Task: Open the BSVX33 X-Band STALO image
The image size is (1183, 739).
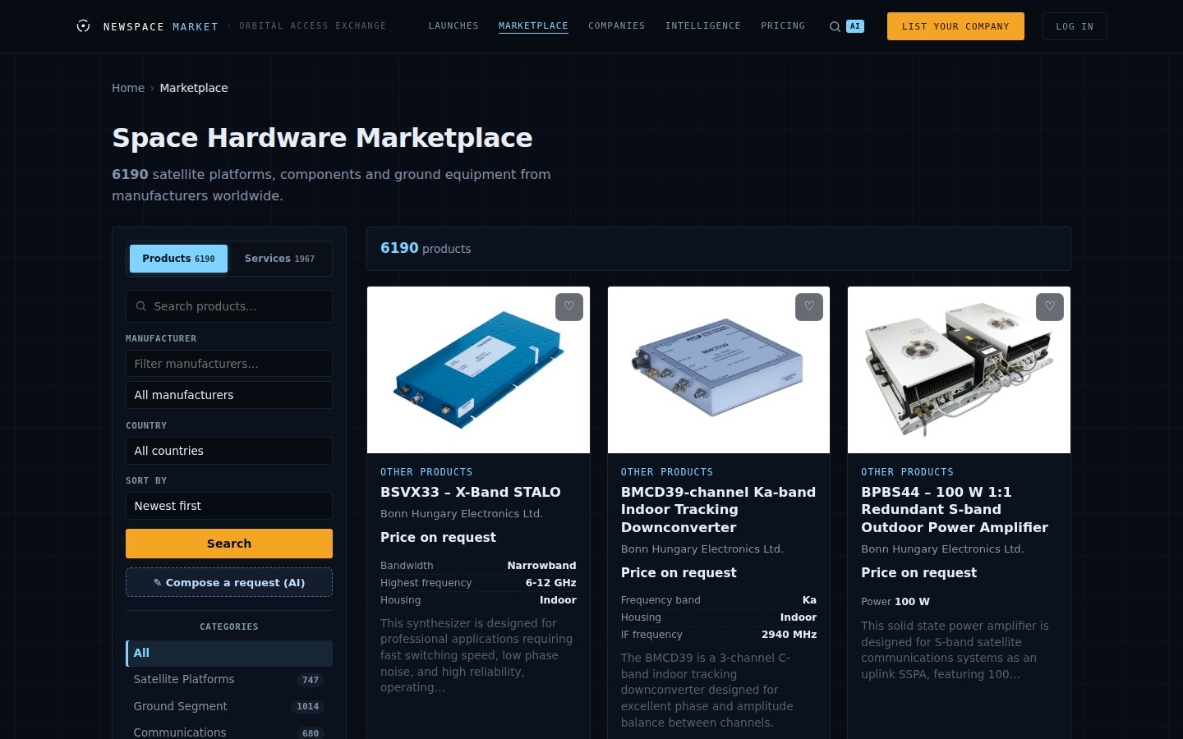Action: 478,369
